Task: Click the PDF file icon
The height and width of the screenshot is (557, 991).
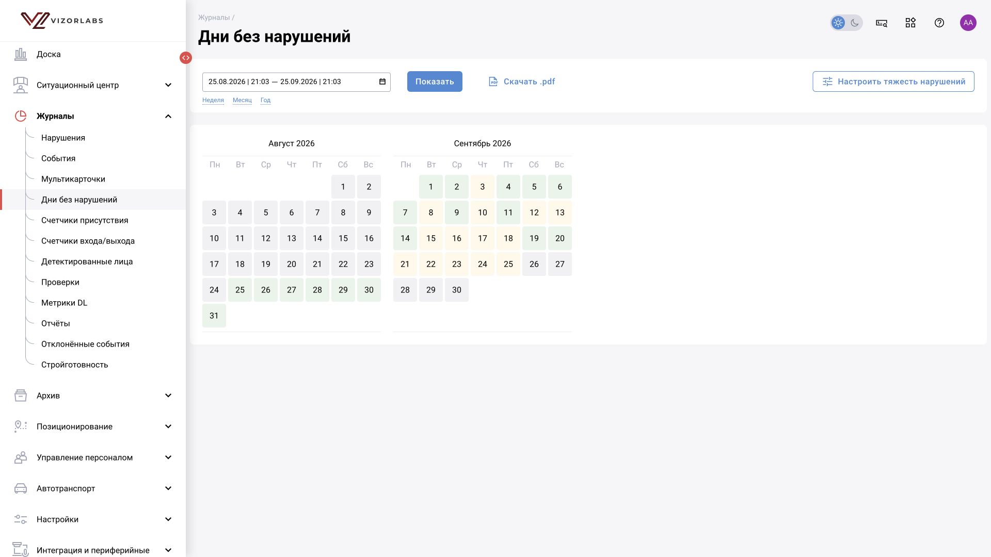Action: tap(493, 81)
